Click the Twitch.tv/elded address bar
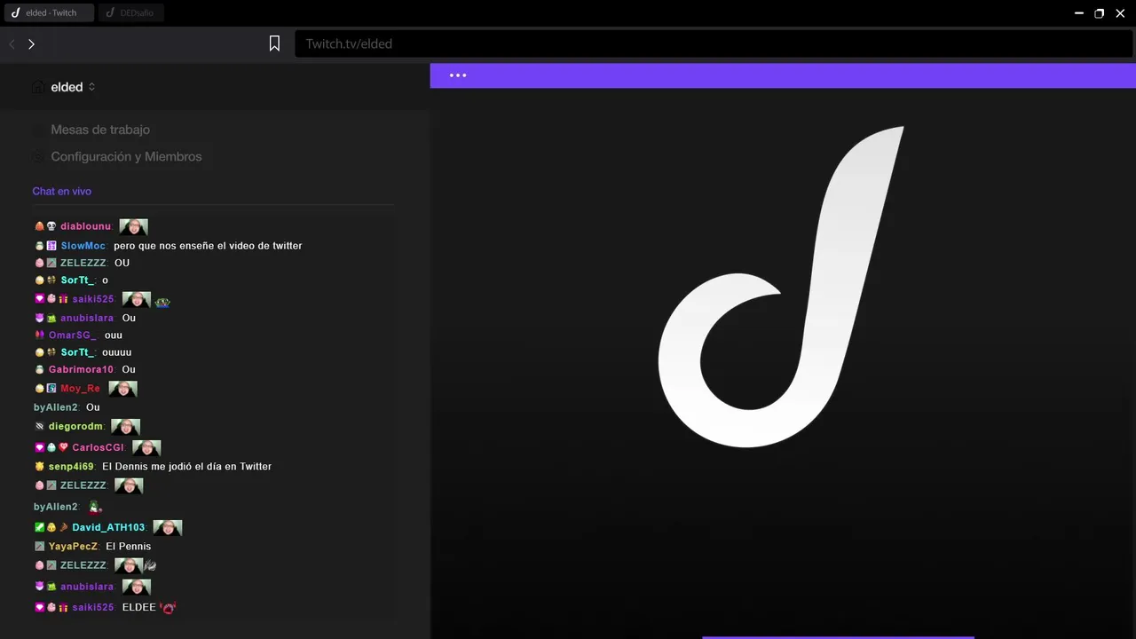Viewport: 1136px width, 639px height. (x=714, y=43)
